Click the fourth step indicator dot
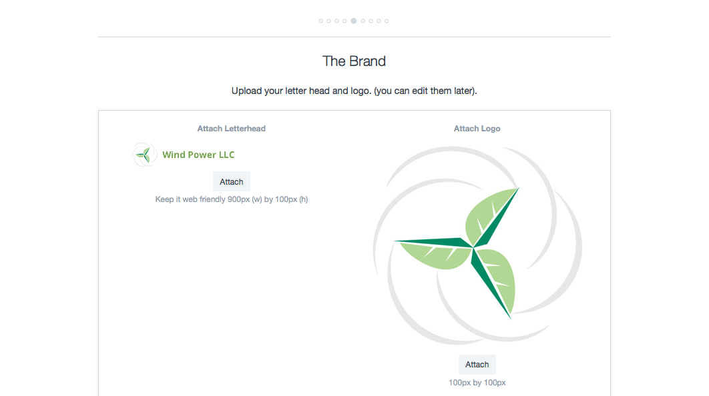This screenshot has height=396, width=709. coord(345,21)
